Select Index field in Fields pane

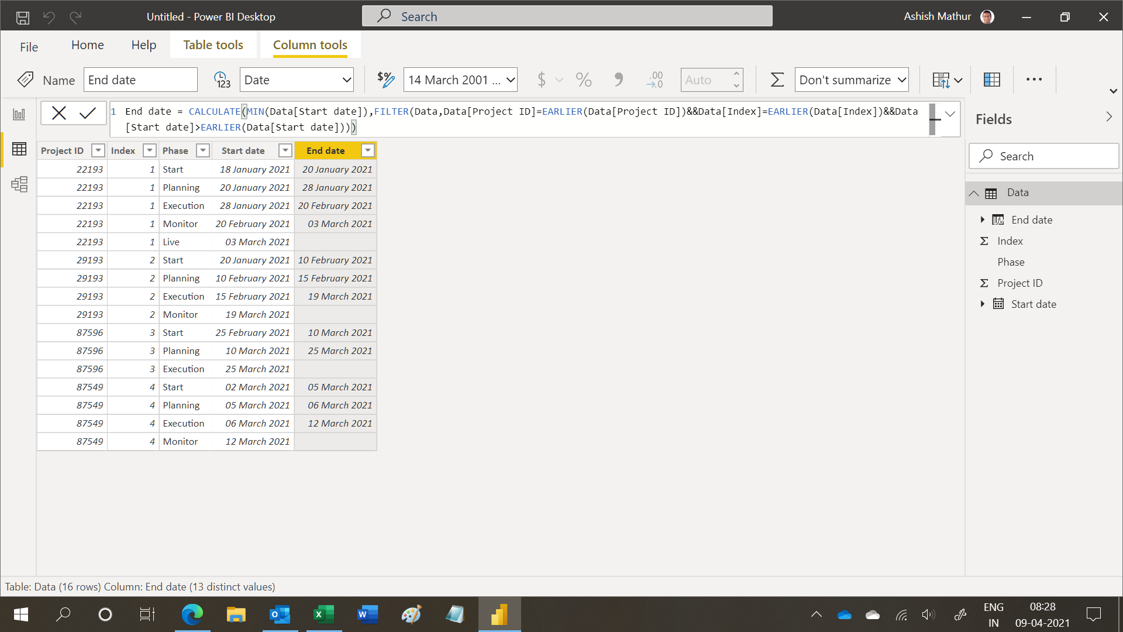(1010, 241)
